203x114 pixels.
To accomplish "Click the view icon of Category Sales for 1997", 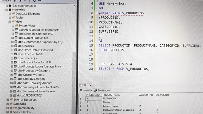I will [16, 34].
